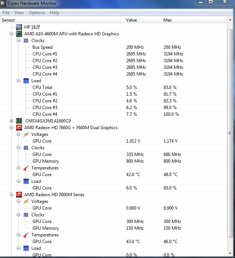The height and width of the screenshot is (258, 235).
Task: Select CPU Core #4 clock row
Action: tap(113, 74)
